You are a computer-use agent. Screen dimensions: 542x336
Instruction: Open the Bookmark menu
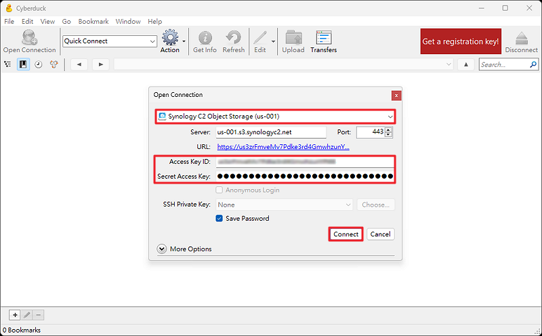click(93, 22)
